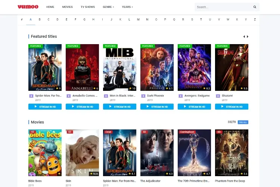Click the Shazam! title link
The height and width of the screenshot is (187, 280).
pyautogui.click(x=227, y=96)
